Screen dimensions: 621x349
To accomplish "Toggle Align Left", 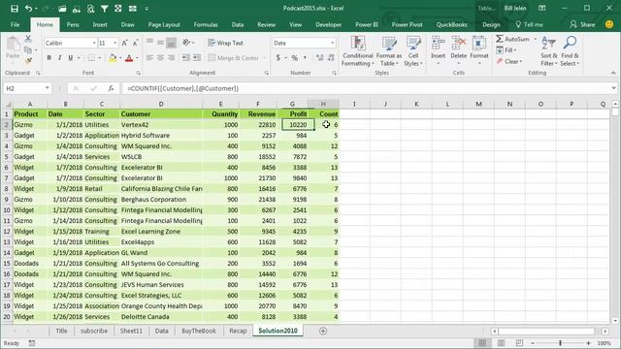I will [x=149, y=58].
